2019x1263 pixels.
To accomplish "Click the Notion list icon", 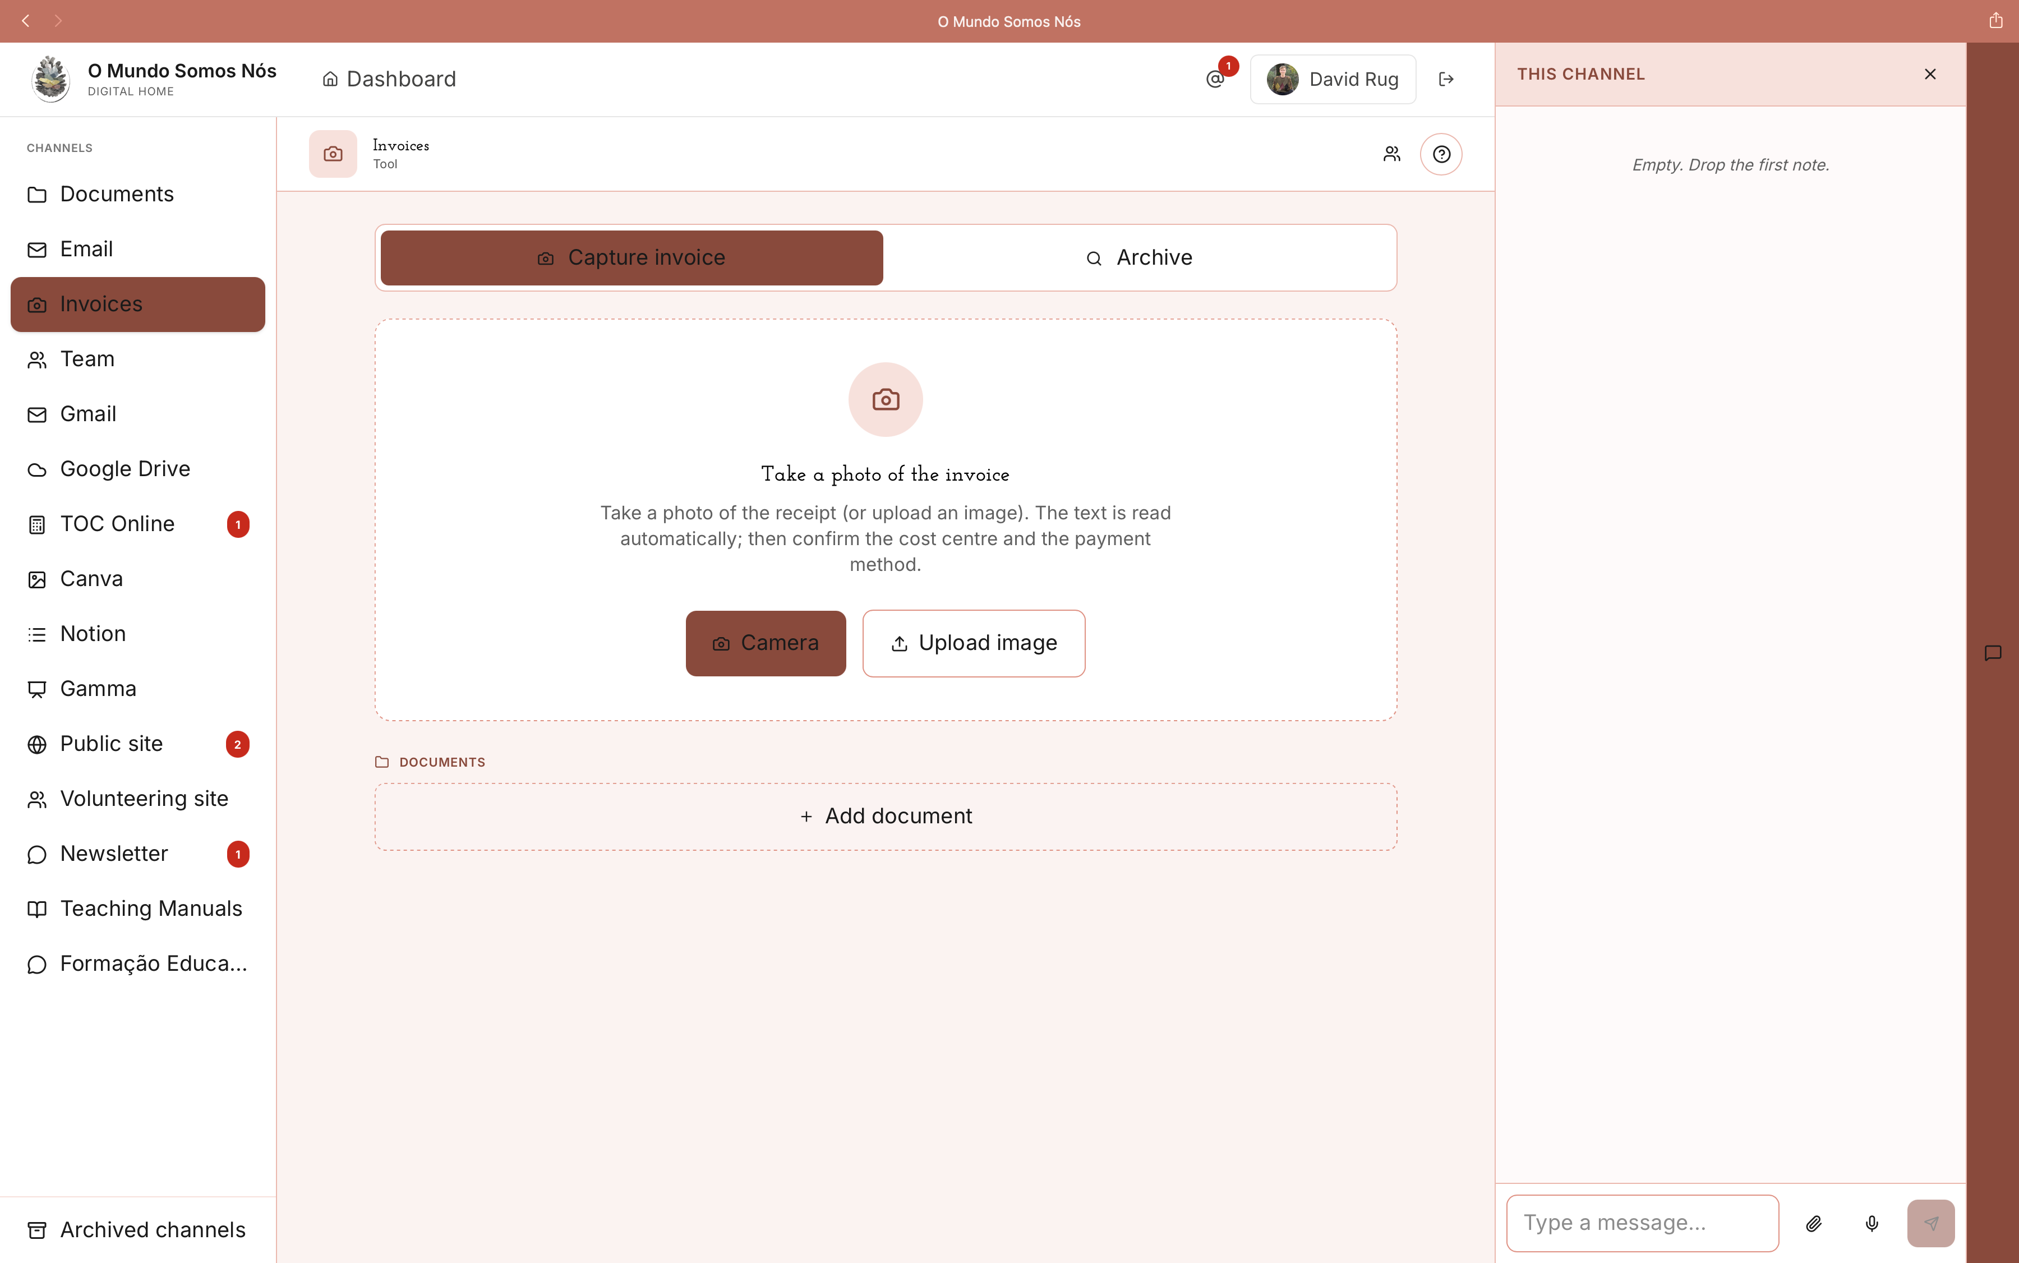I will 37,635.
